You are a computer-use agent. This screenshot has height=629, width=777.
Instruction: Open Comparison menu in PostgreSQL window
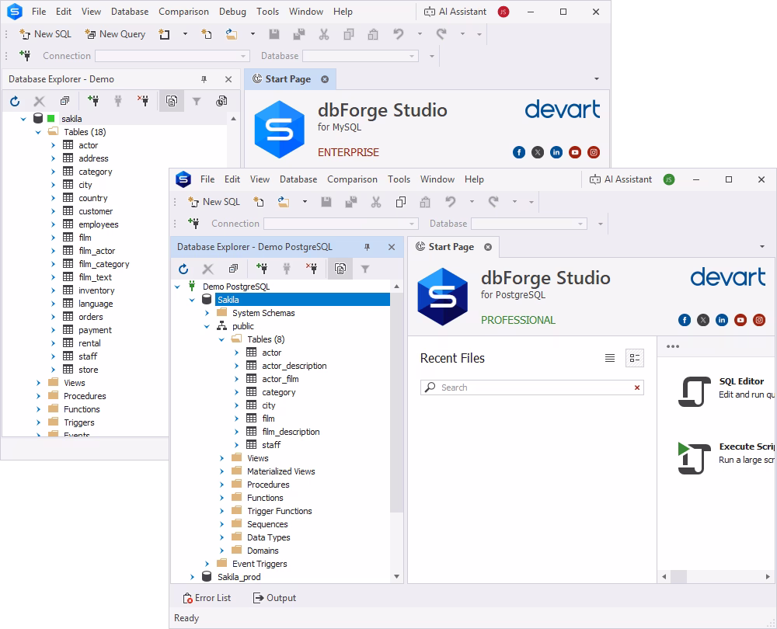pos(352,179)
